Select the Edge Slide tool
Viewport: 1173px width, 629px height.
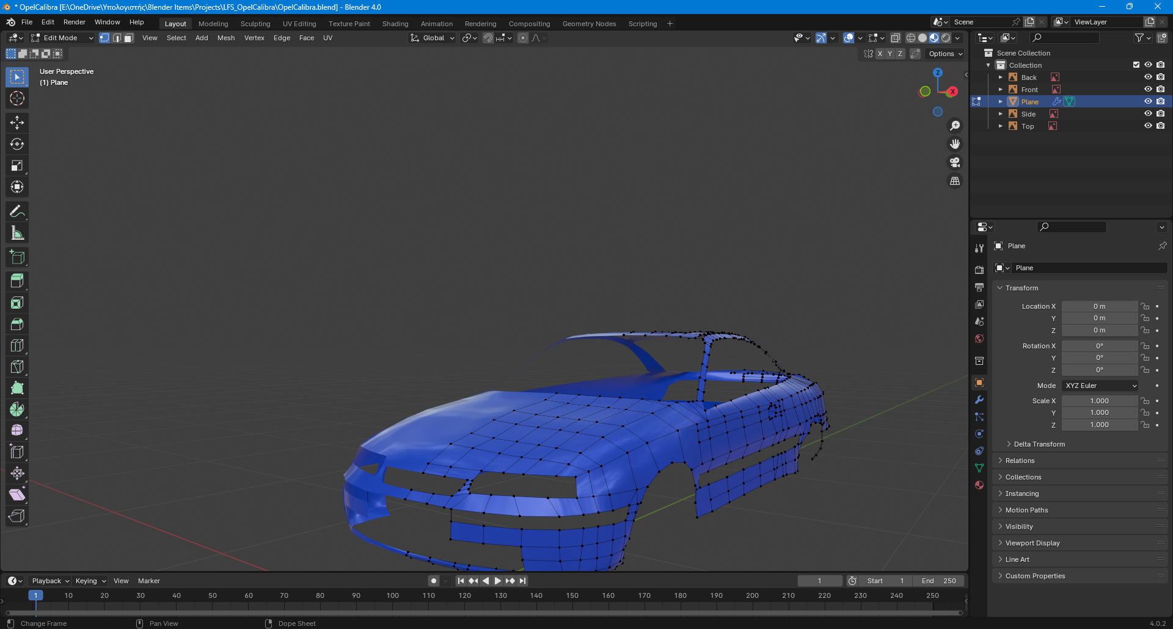[x=17, y=452]
